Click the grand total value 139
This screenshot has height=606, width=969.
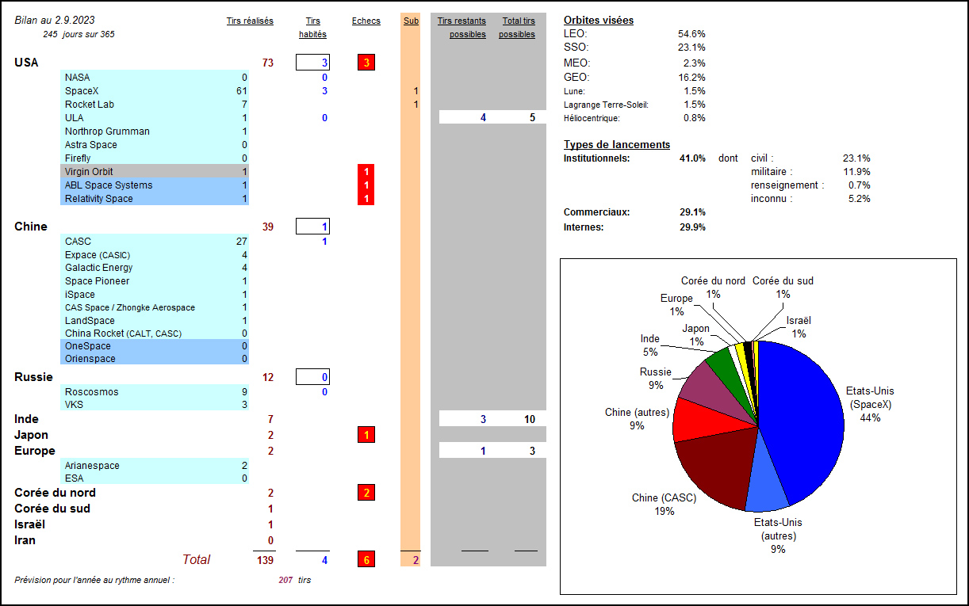point(265,560)
